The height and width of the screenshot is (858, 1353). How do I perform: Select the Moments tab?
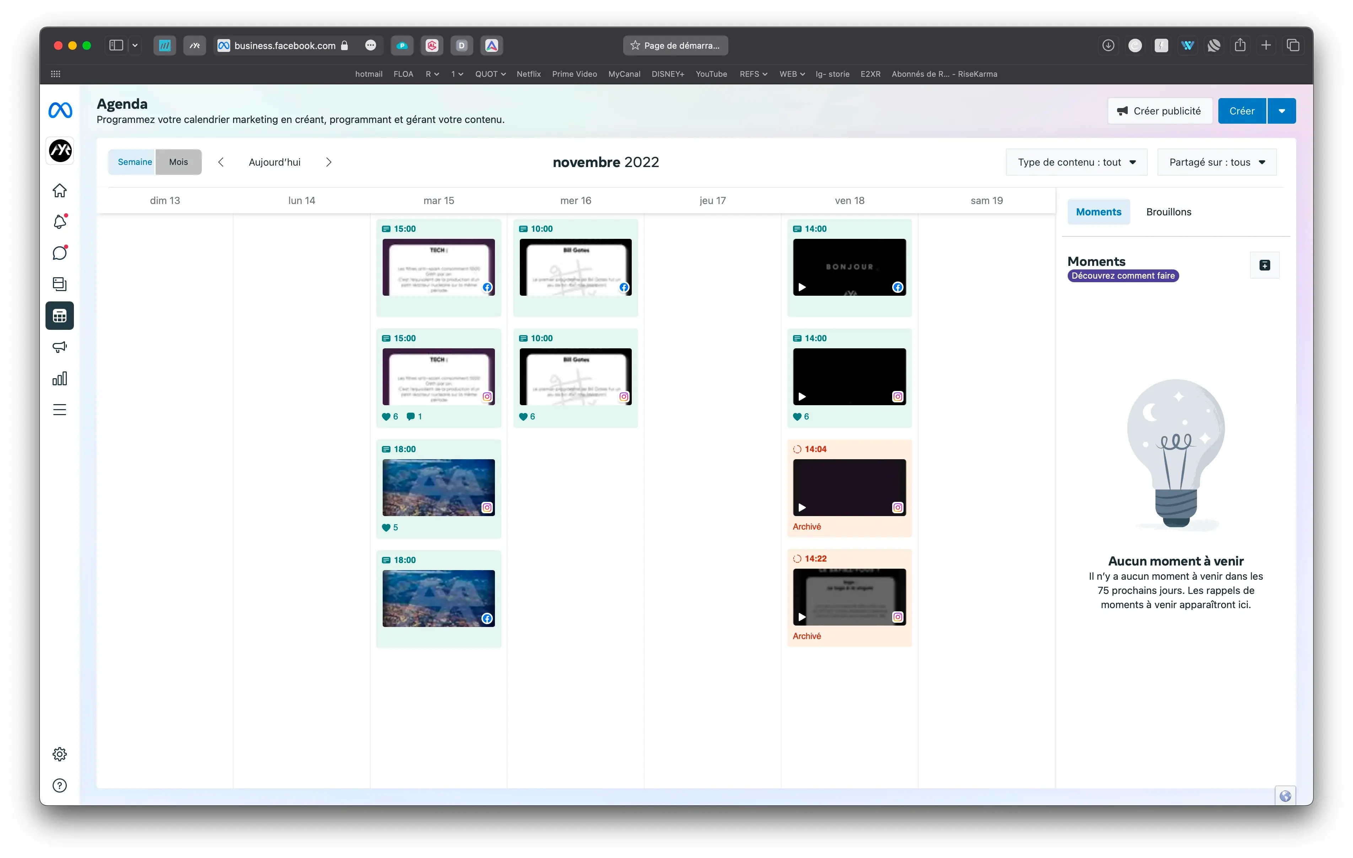(1099, 211)
